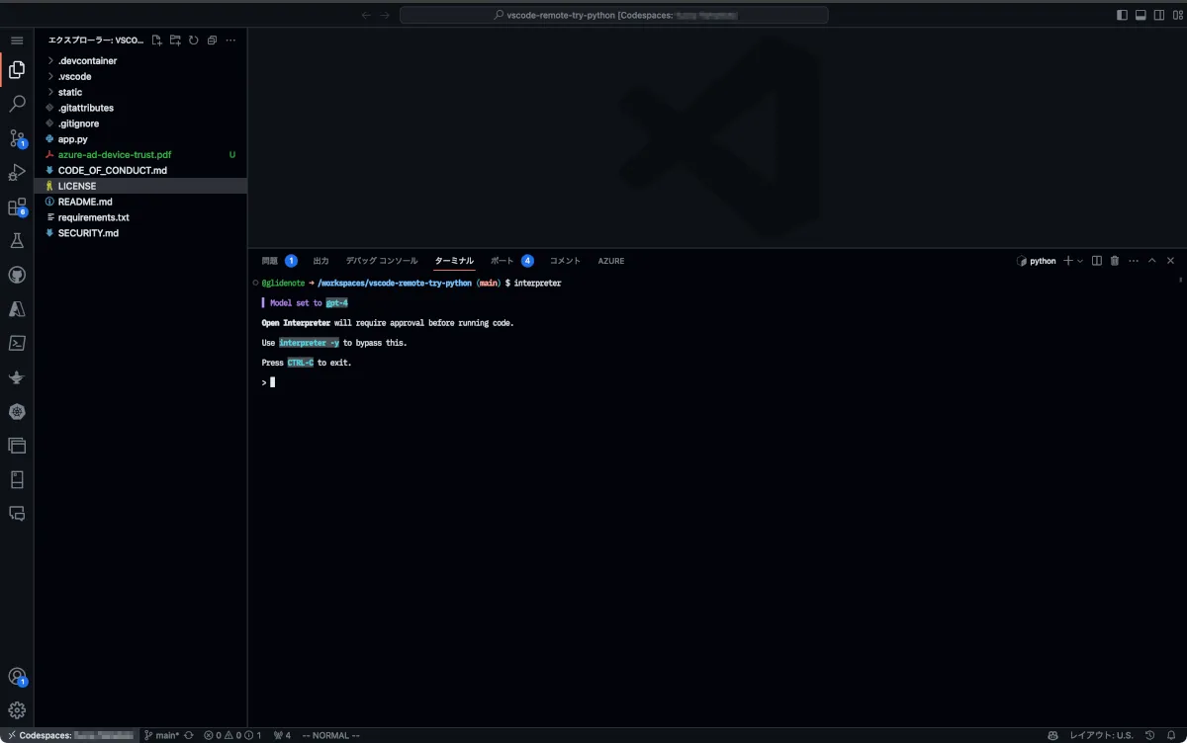Click forwarded ports count 4 in status bar
Screen dimensions: 1187x743
click(x=282, y=735)
